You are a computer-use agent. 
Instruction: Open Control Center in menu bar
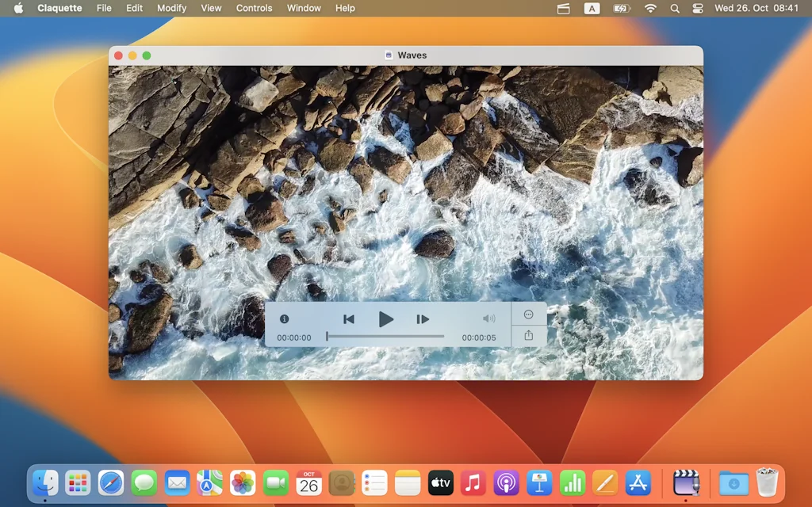(x=698, y=8)
